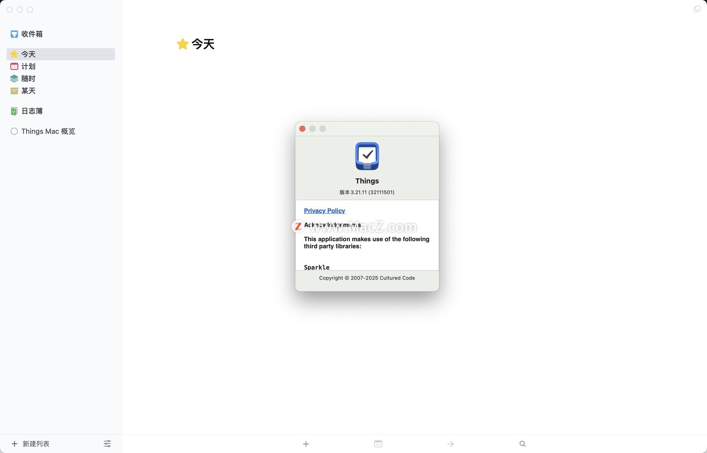Click the move arrow icon in bottom toolbar
Viewport: 707px width, 453px height.
tap(450, 444)
